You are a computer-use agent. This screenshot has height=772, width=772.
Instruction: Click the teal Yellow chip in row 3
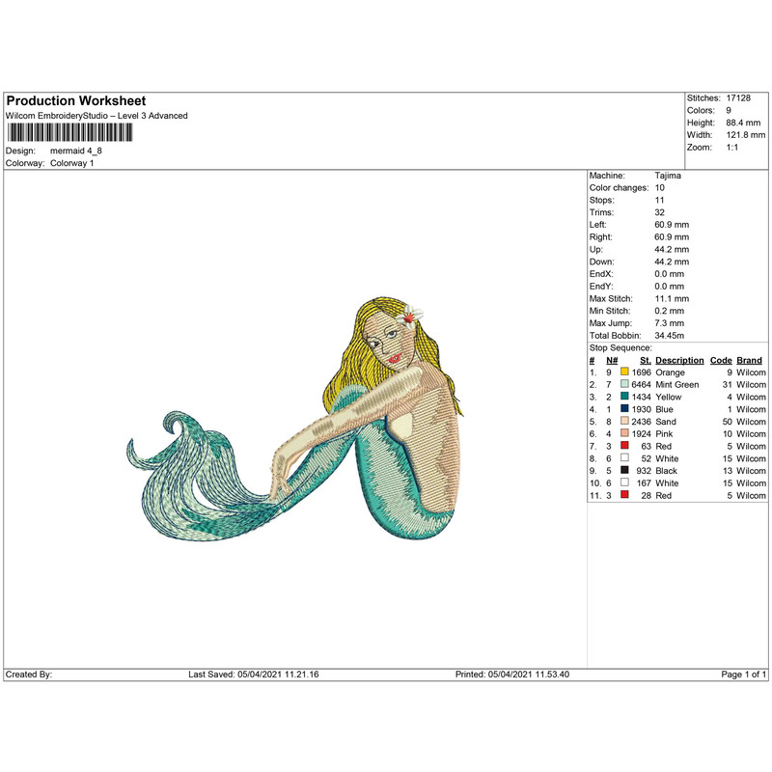click(x=624, y=397)
